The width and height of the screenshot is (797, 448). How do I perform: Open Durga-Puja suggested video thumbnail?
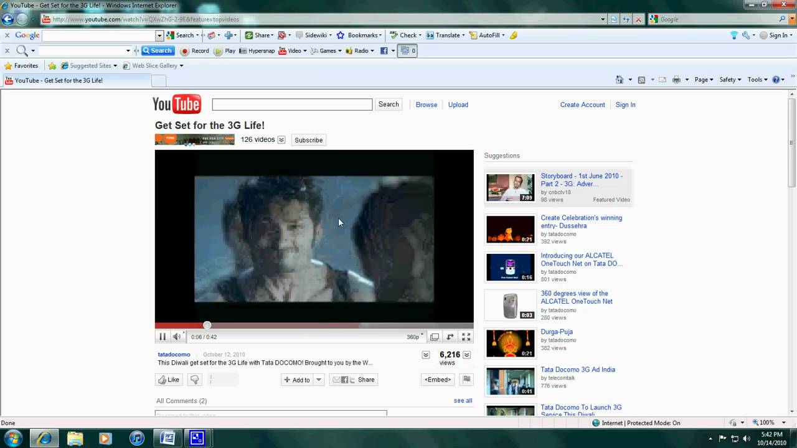(511, 343)
